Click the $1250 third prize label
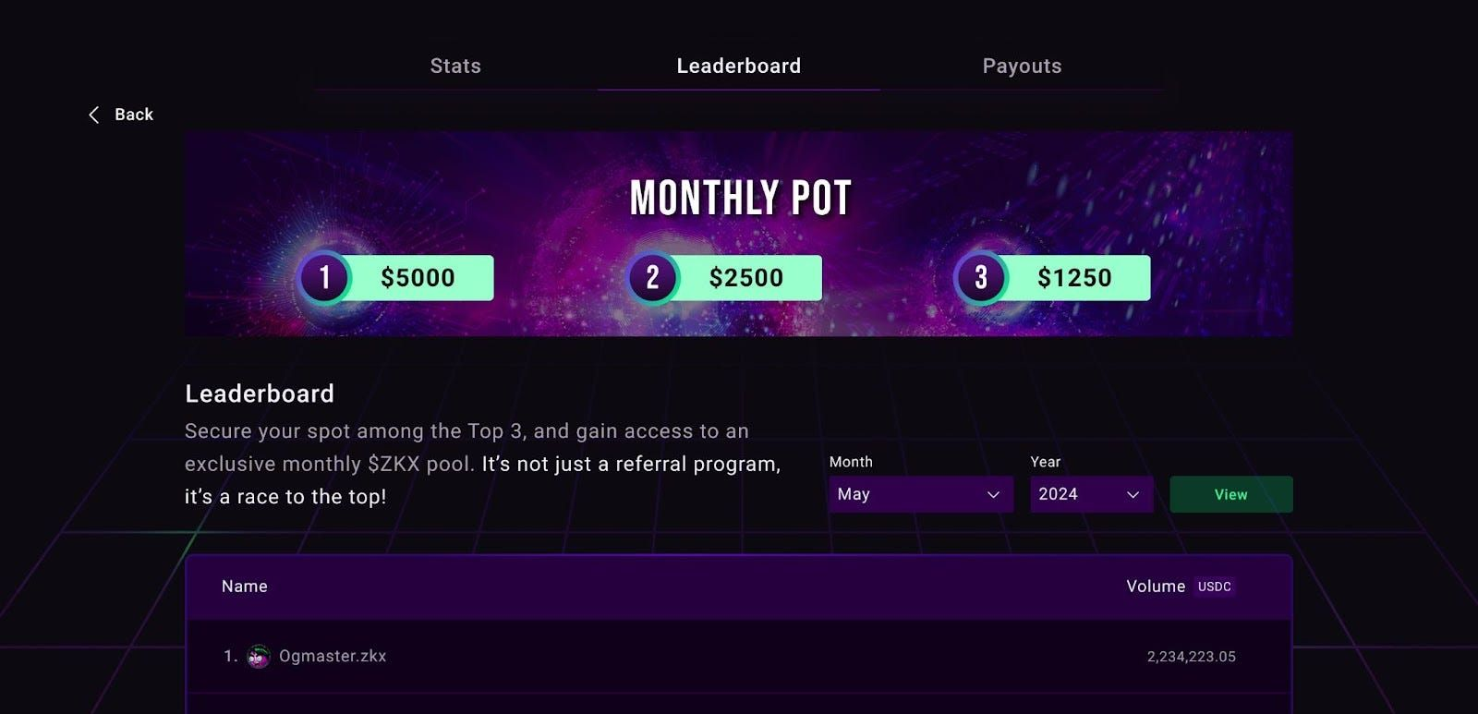This screenshot has width=1478, height=714. point(1075,277)
